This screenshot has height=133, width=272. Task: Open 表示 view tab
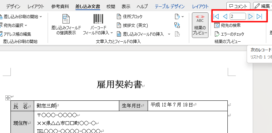click(x=126, y=7)
